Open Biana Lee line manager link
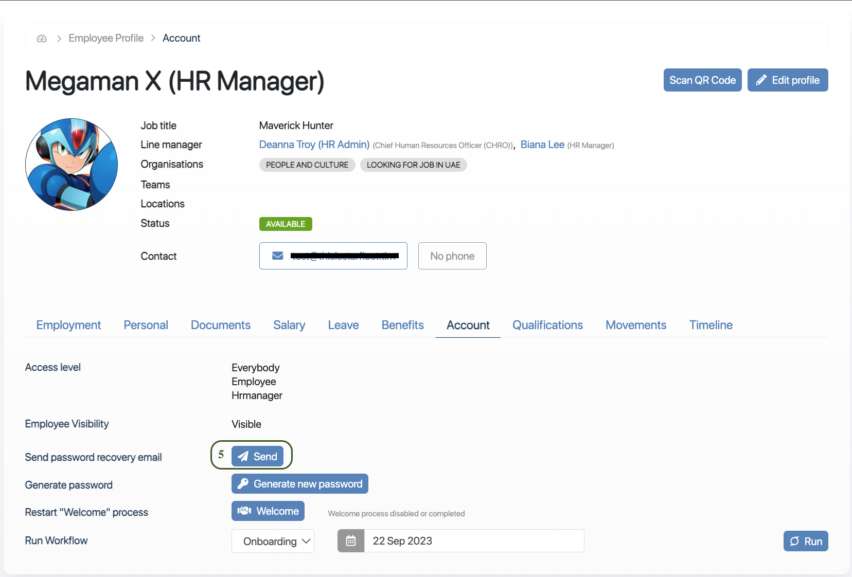The image size is (852, 577). 542,145
